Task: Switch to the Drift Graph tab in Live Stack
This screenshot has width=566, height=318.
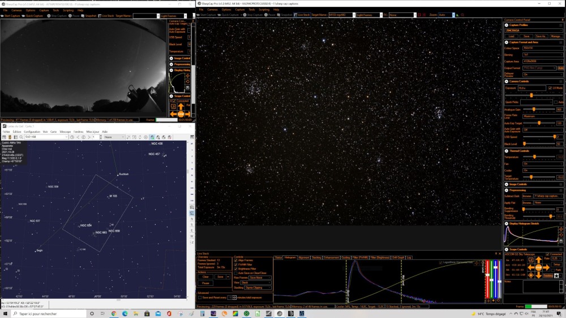Action: pyautogui.click(x=398, y=258)
